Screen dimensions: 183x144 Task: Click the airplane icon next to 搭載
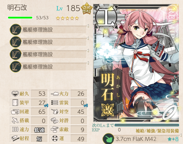[x=15, y=121]
